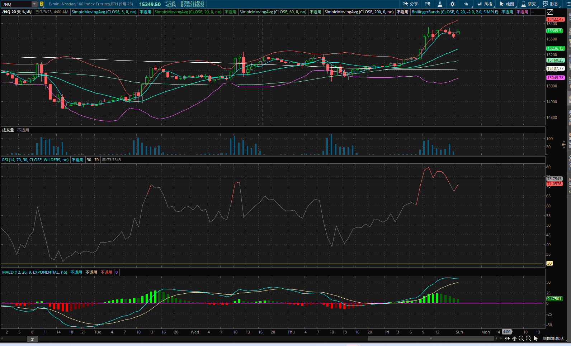571x346 pixels.
Task: Open the 分享 share menu
Action: 410,4
